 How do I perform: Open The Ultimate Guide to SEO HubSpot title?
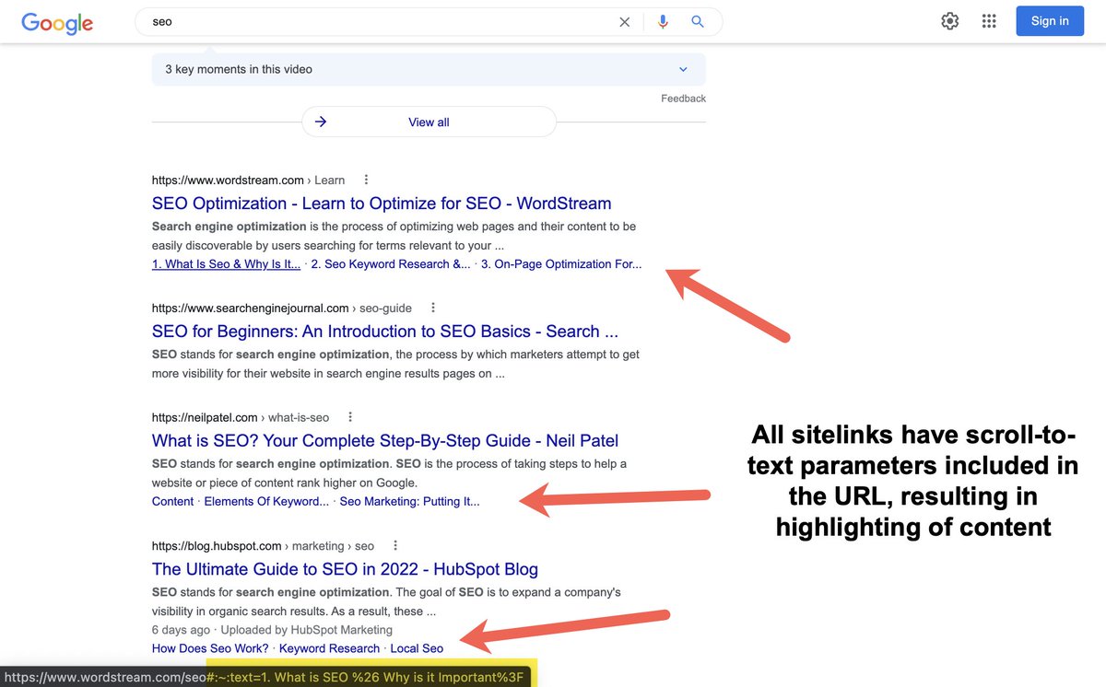pyautogui.click(x=345, y=569)
